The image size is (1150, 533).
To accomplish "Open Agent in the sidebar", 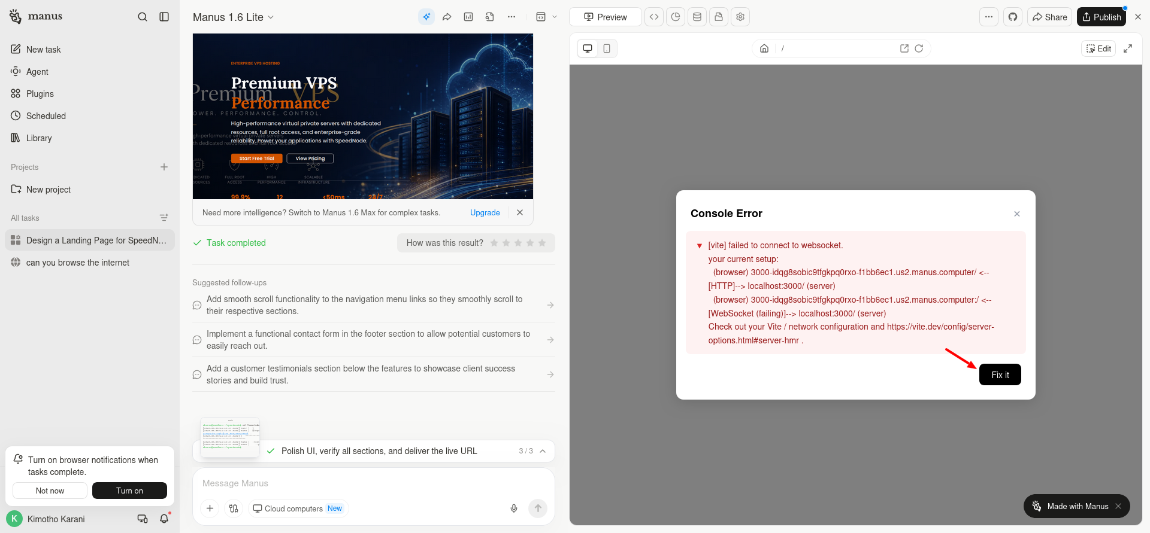I will pos(90,72).
